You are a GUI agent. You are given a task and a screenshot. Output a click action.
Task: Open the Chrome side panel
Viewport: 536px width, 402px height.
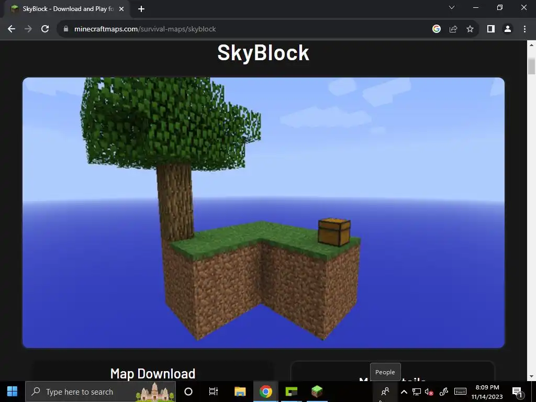point(491,29)
